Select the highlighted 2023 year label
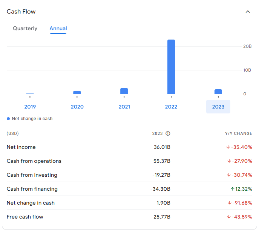The width and height of the screenshot is (259, 231). pos(218,107)
